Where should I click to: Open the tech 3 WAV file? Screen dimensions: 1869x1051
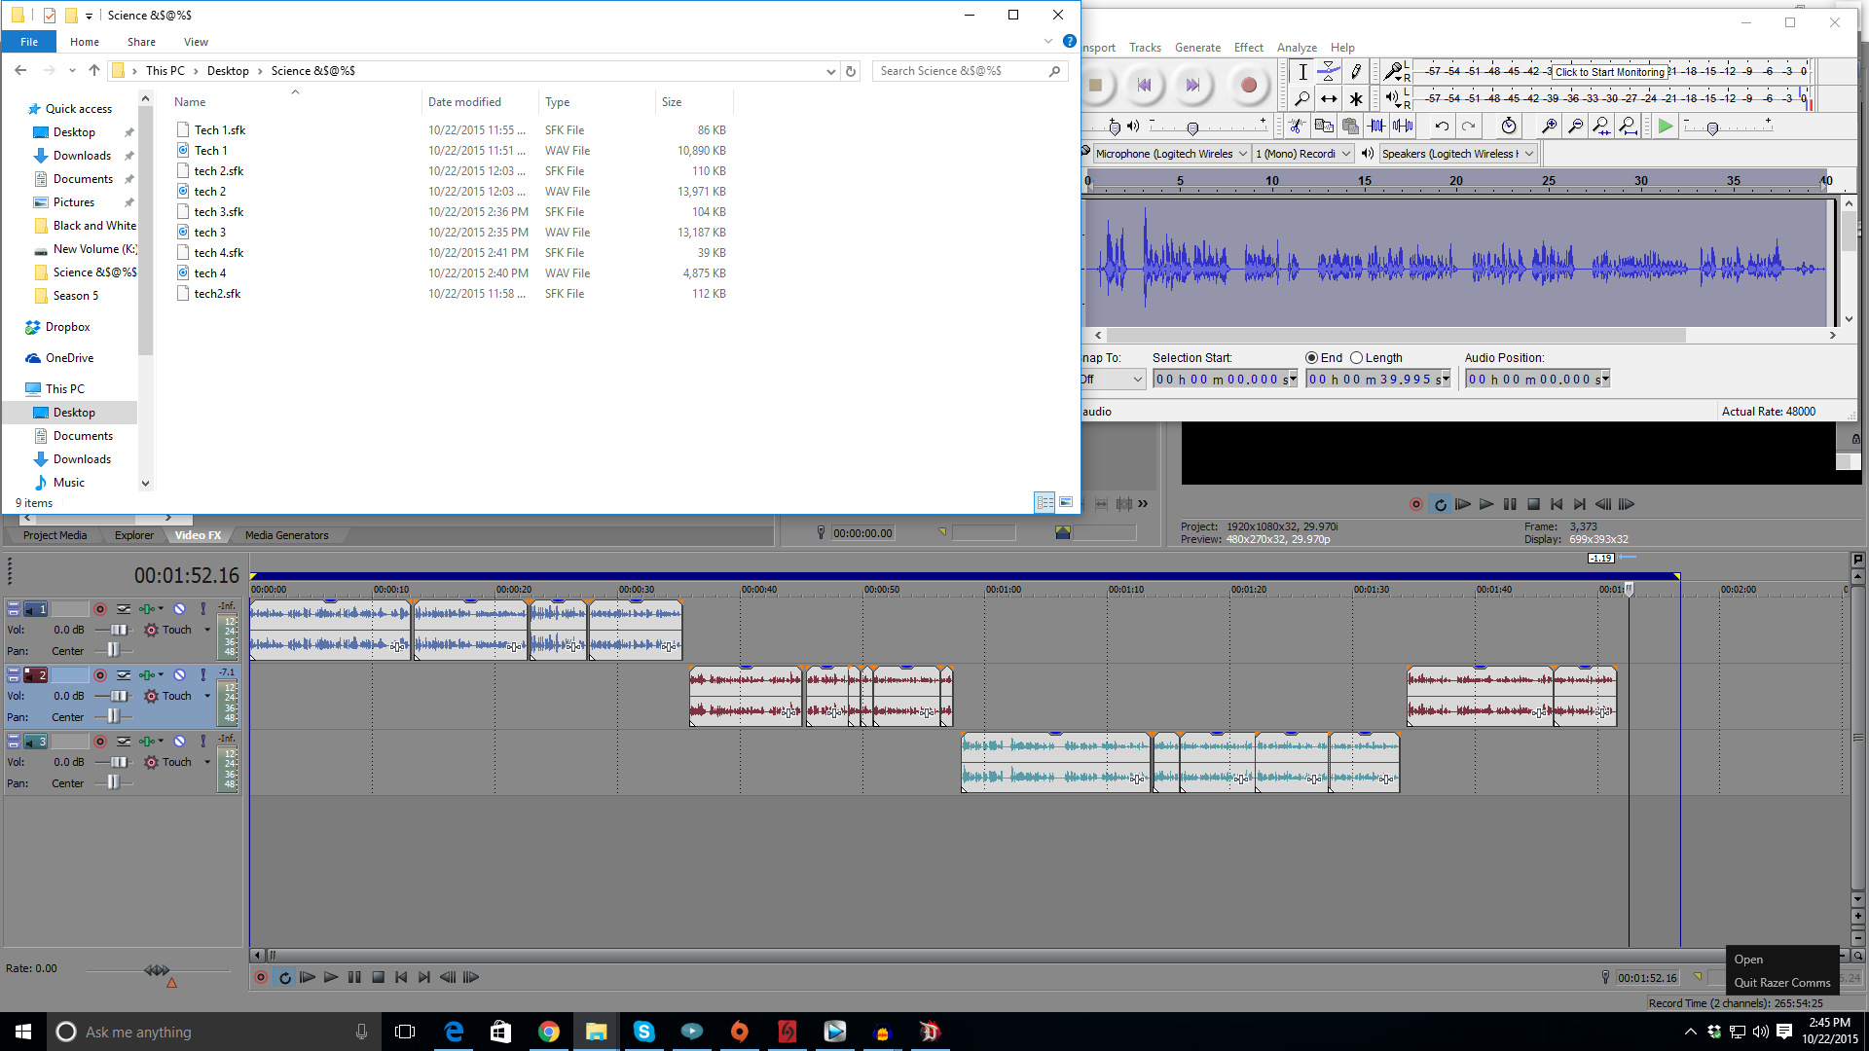[x=209, y=233]
